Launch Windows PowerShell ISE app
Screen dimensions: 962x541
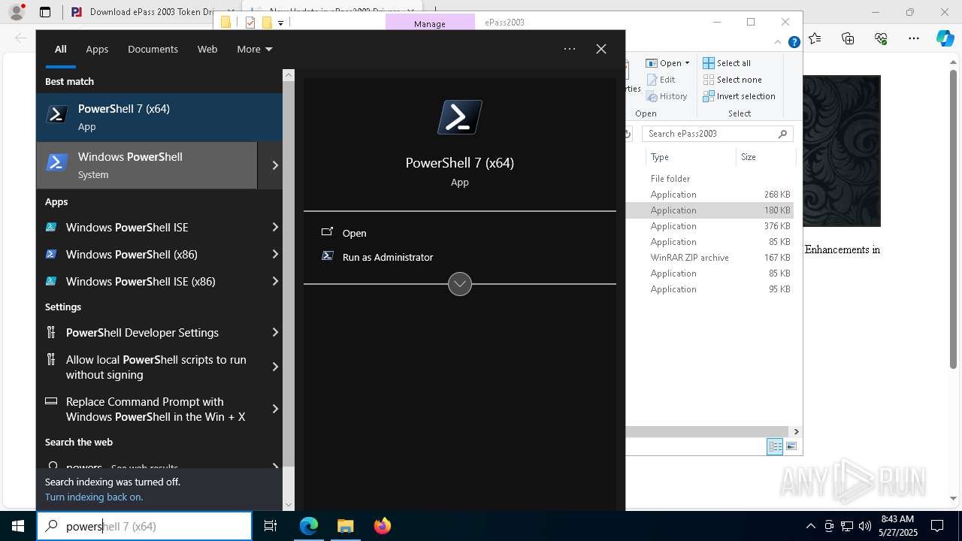tap(127, 227)
